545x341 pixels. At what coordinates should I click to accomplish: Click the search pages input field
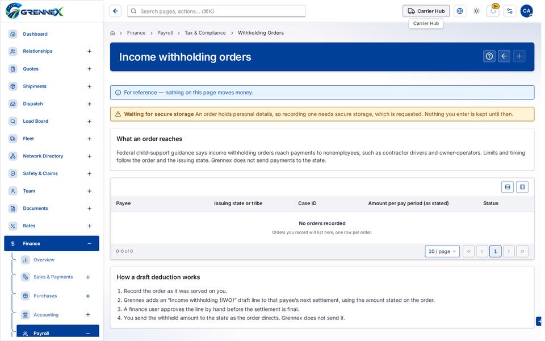[x=216, y=11]
